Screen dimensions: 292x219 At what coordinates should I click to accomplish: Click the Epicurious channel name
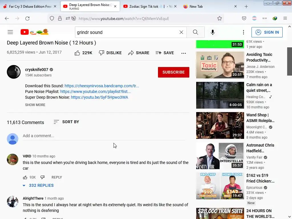(x=254, y=188)
